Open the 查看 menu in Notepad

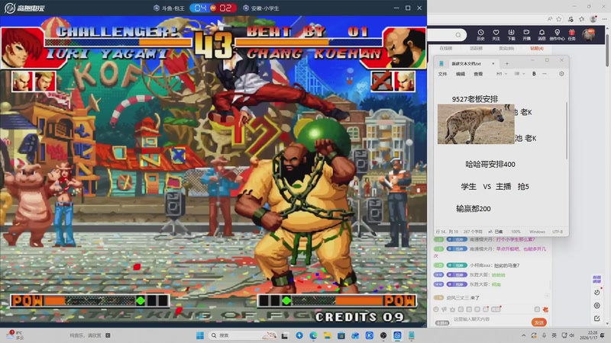click(x=478, y=74)
